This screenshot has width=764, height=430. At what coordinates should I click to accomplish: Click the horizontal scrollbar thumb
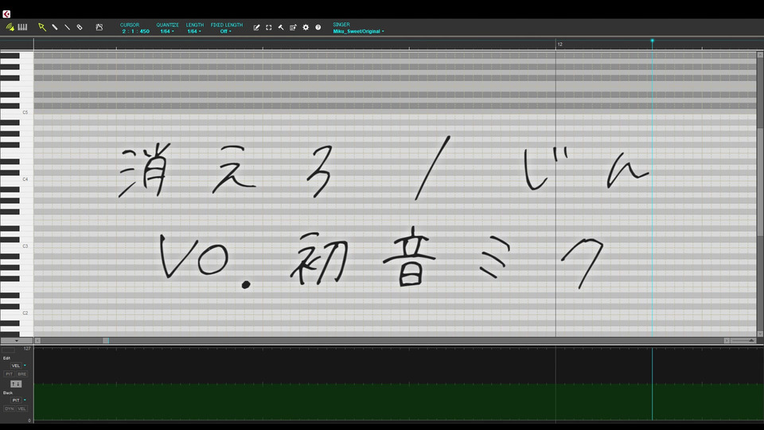click(106, 340)
